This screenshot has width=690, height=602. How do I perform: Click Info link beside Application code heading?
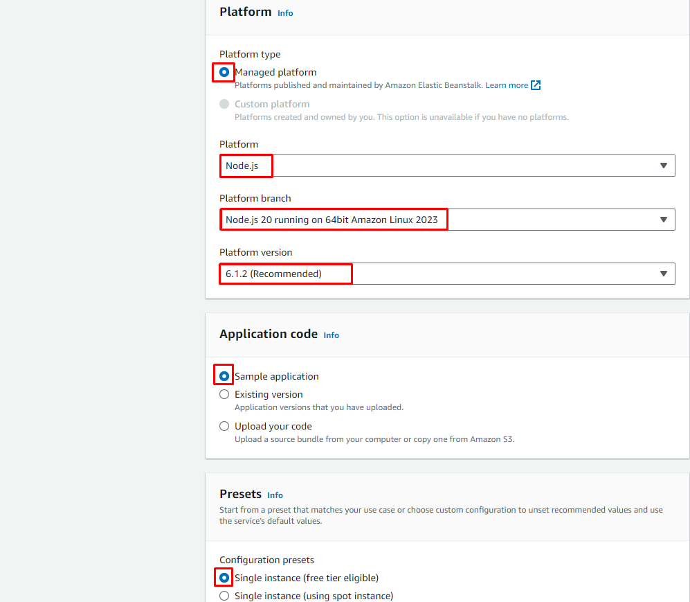(332, 335)
